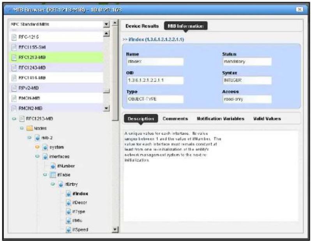The height and width of the screenshot is (241, 311).
Task: Open the Description tab
Action: (x=141, y=119)
